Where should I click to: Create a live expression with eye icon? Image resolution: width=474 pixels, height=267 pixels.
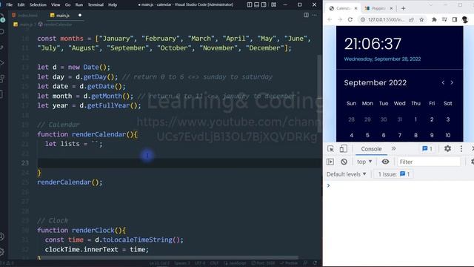tap(385, 162)
